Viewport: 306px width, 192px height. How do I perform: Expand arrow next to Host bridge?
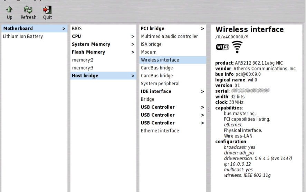pyautogui.click(x=133, y=76)
